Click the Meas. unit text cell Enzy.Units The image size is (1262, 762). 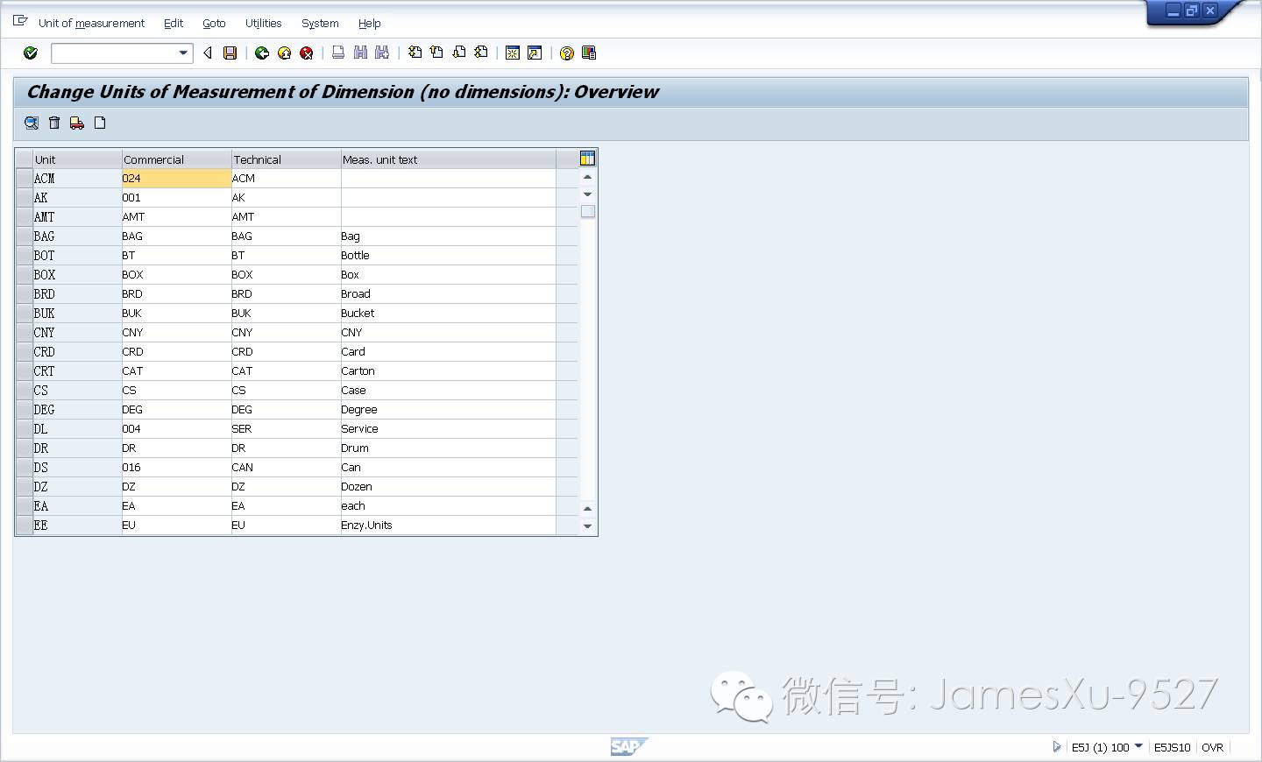point(448,525)
